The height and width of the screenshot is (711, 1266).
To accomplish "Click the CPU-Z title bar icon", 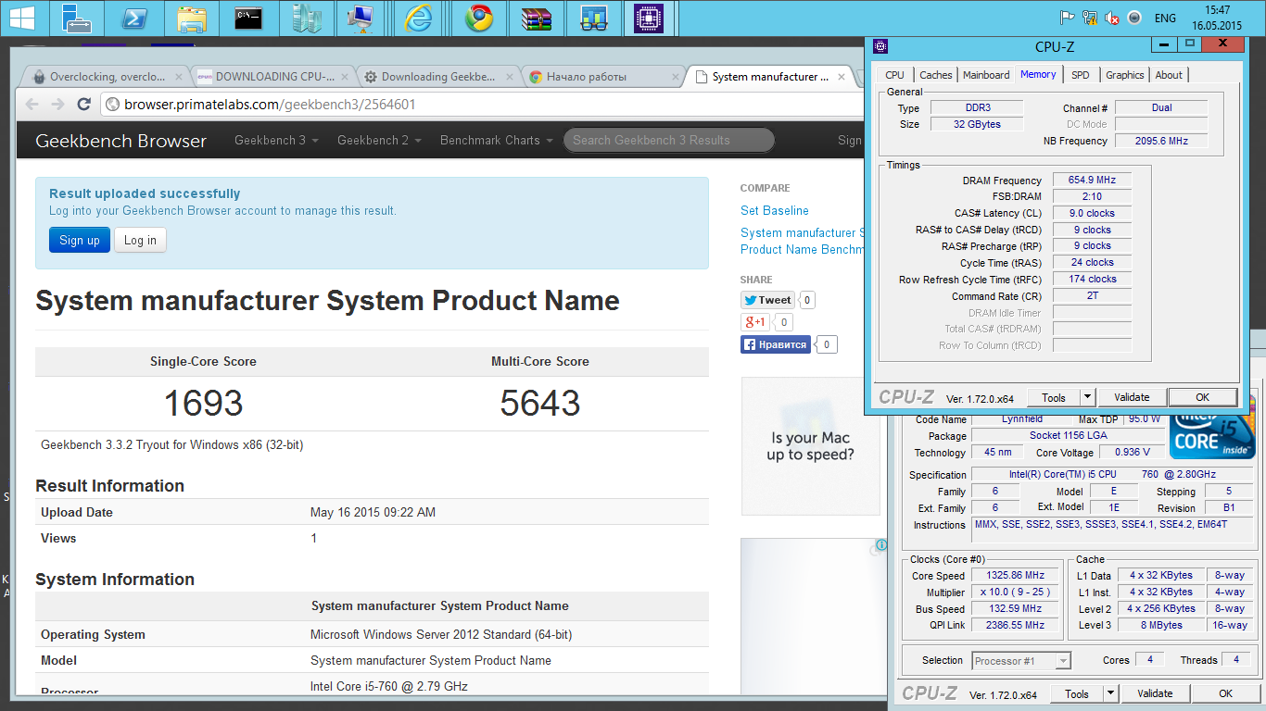I will 880,45.
